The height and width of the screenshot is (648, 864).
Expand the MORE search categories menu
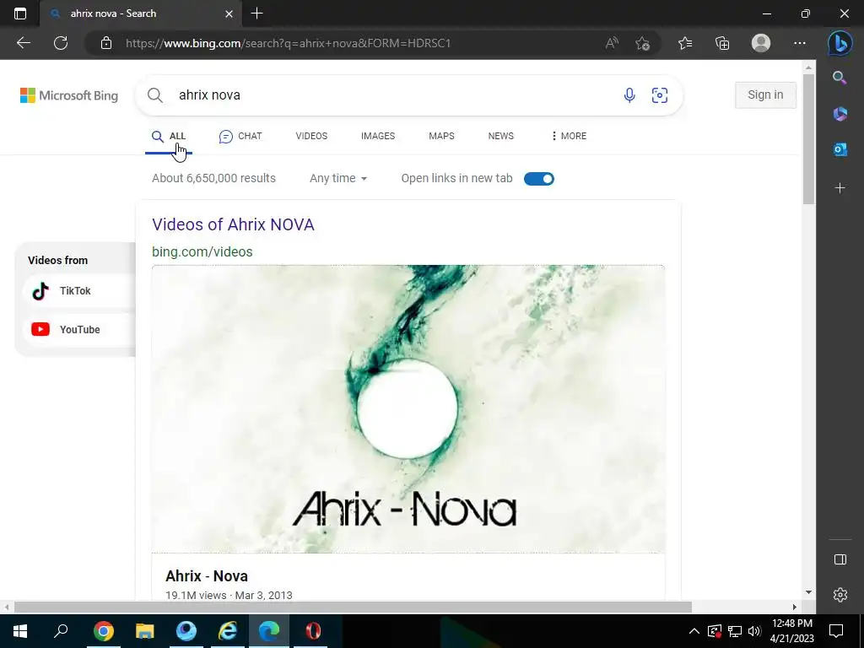[x=569, y=136]
